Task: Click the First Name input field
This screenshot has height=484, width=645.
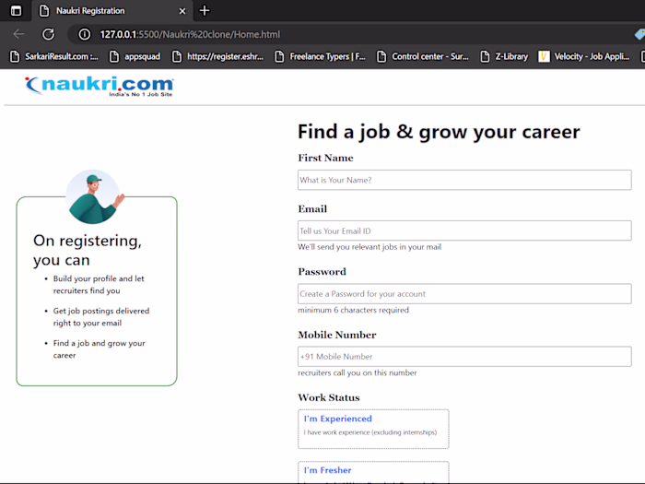Action: [464, 180]
